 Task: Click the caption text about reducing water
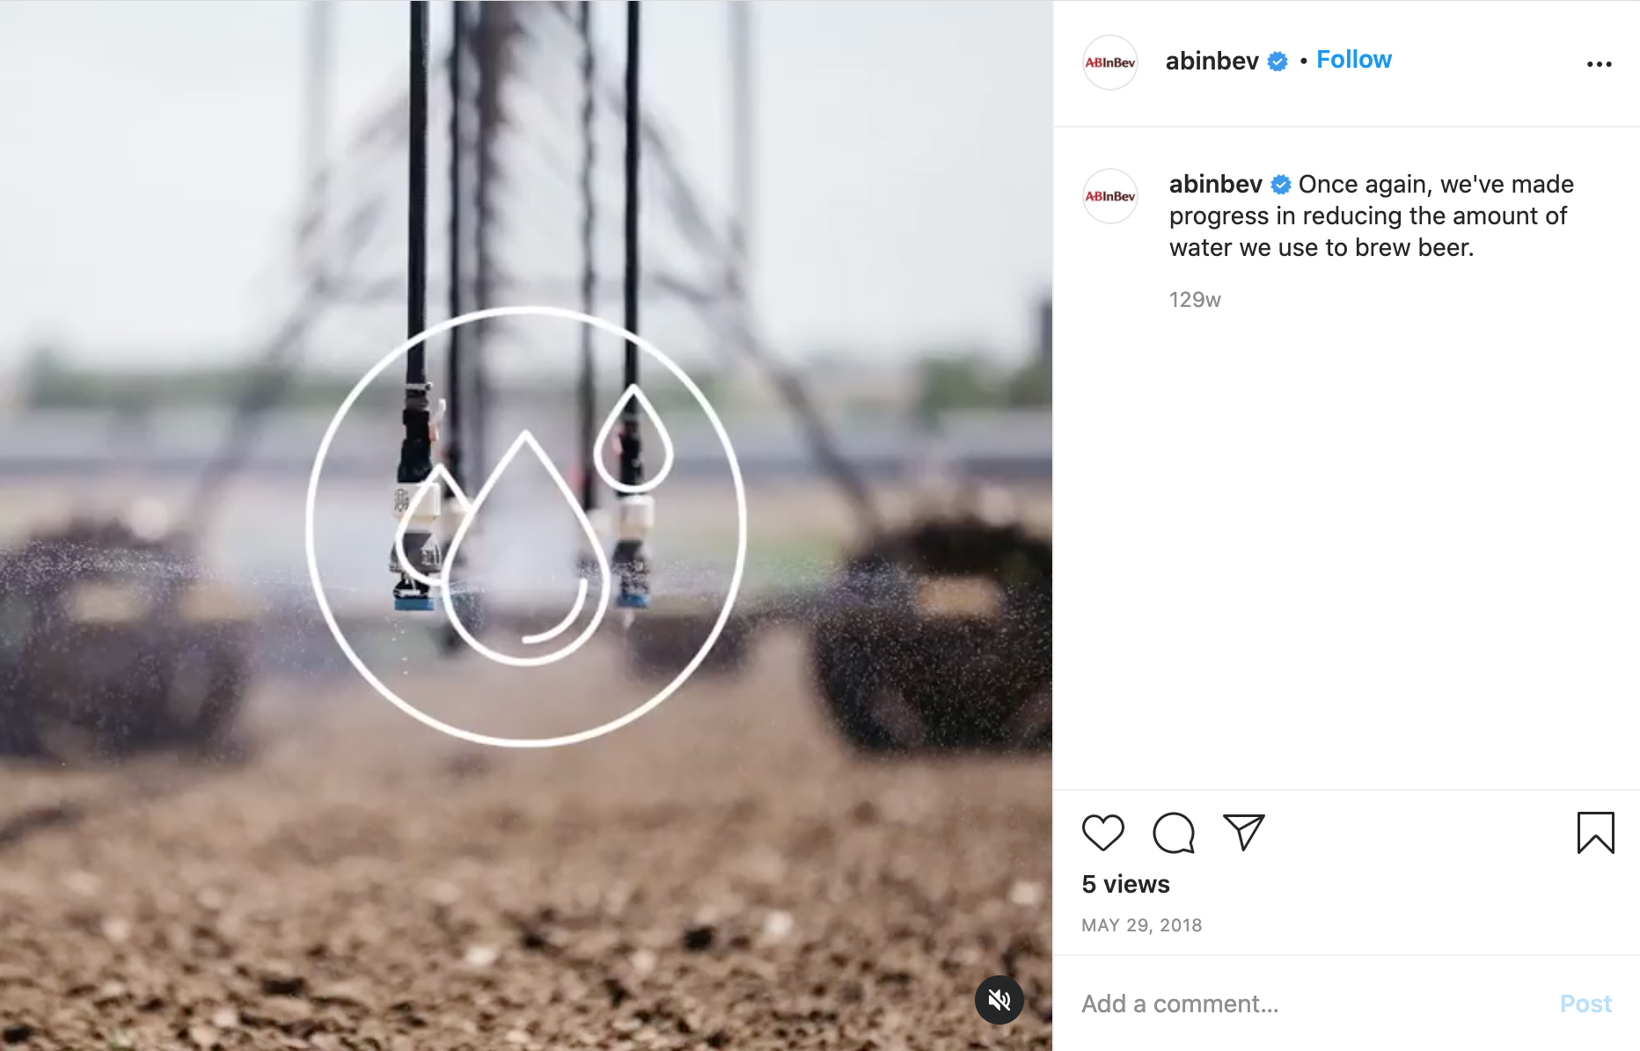click(1372, 216)
